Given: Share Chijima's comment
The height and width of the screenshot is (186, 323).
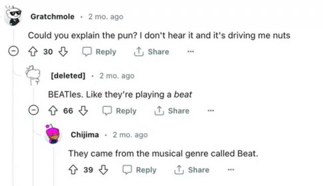Looking at the screenshot, I should click(192, 170).
